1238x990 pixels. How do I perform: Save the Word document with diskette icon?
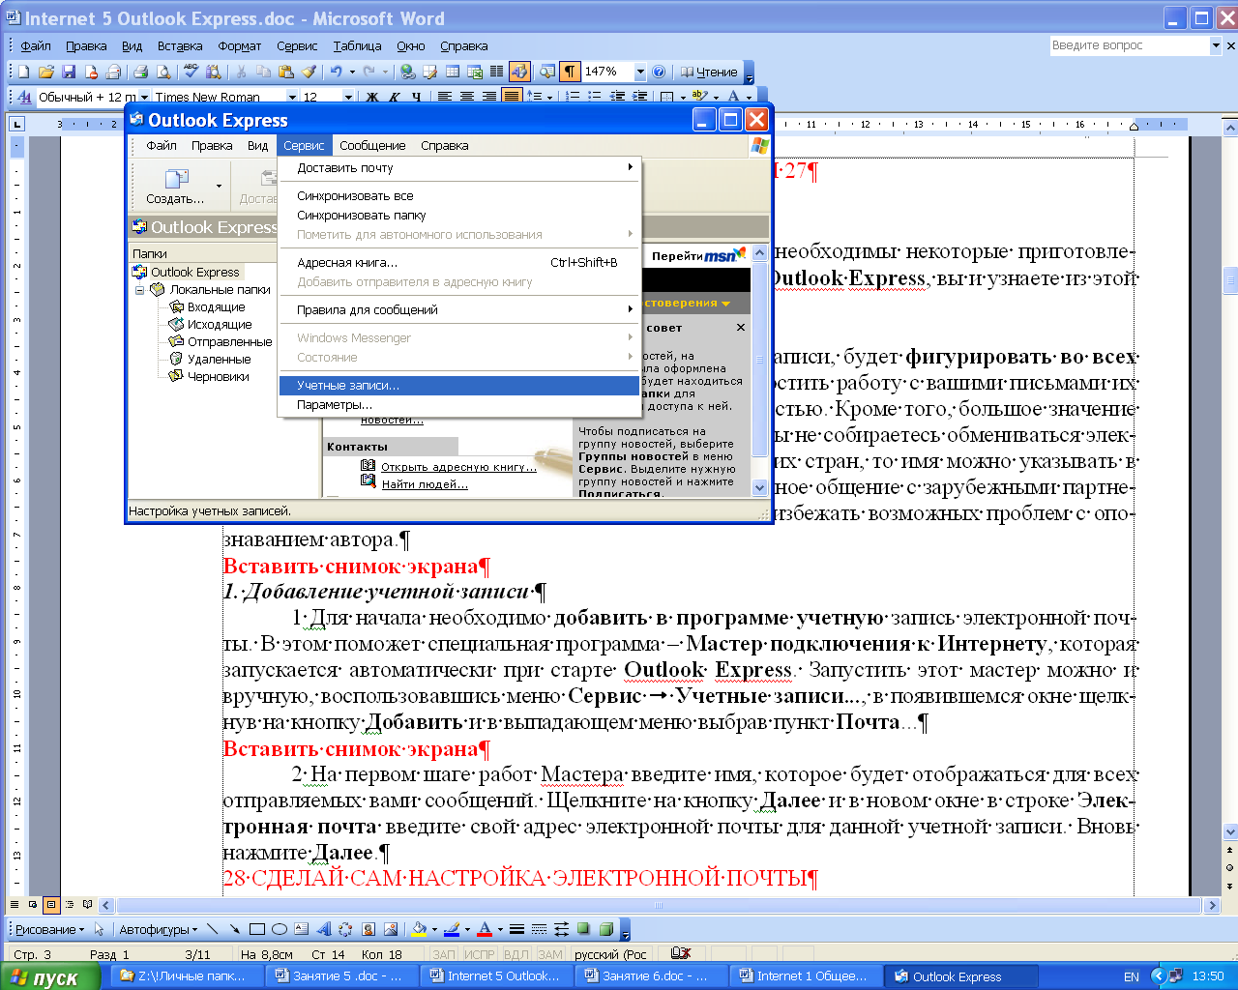pyautogui.click(x=68, y=72)
